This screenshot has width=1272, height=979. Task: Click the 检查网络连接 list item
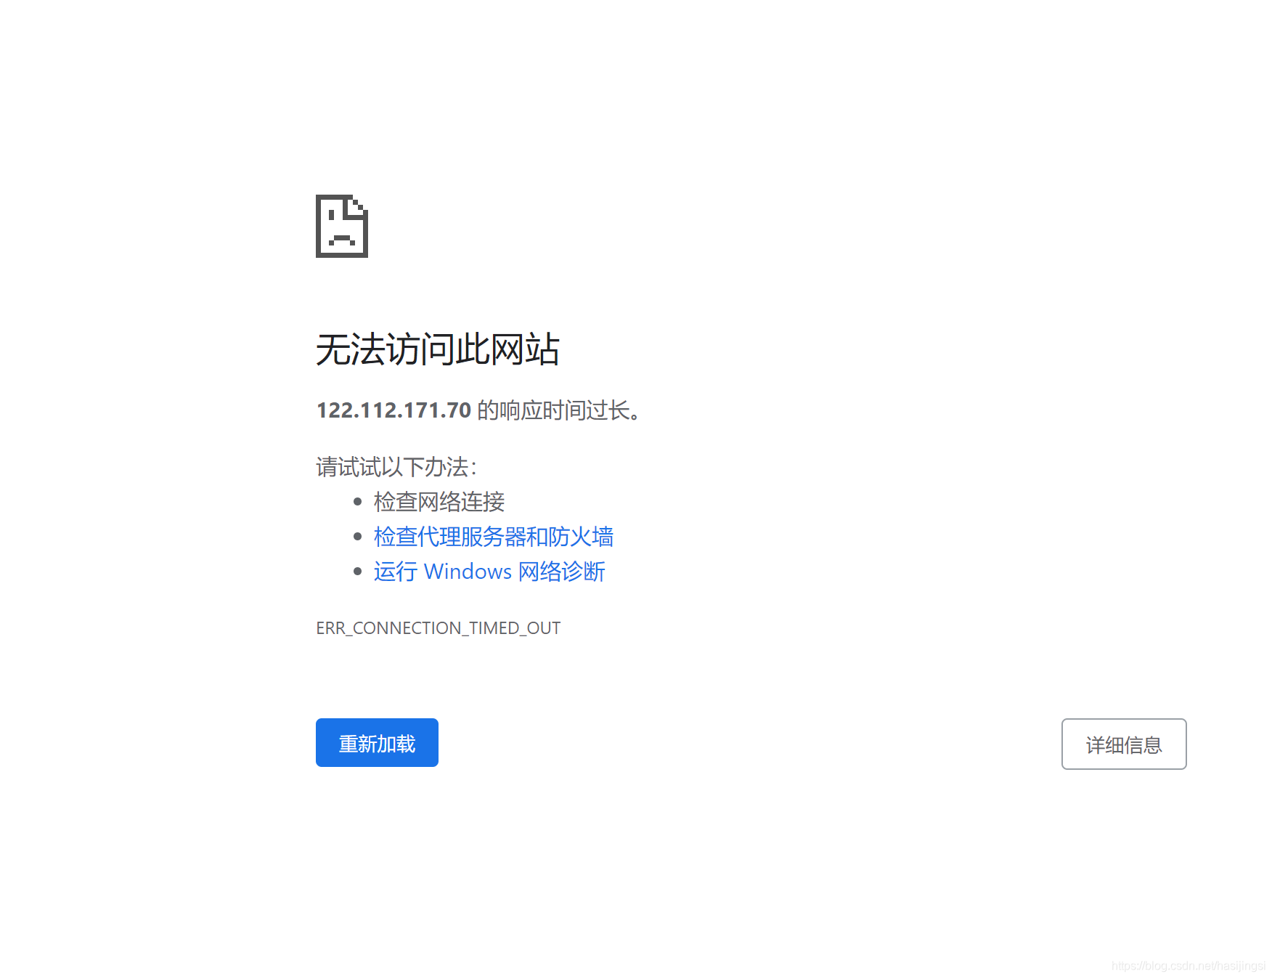[x=439, y=502]
